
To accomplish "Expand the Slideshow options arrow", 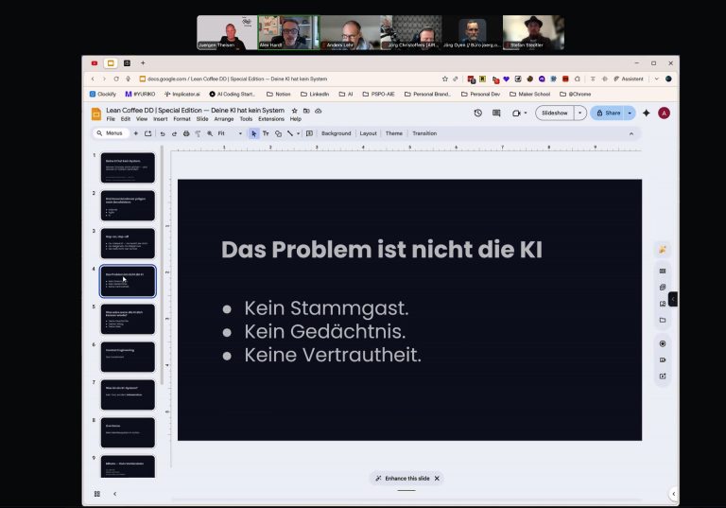I will point(579,113).
